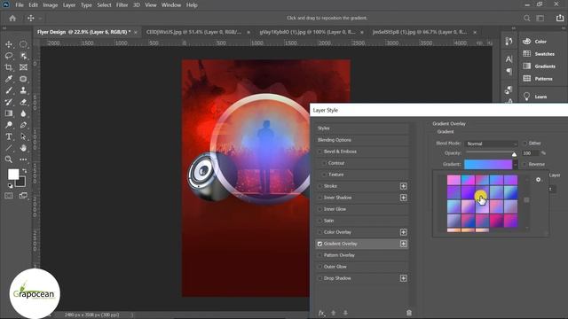Enable the Inner Glow checkbox

[x=319, y=209]
